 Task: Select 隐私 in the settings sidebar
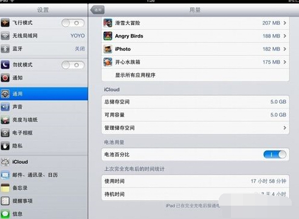(x=44, y=146)
